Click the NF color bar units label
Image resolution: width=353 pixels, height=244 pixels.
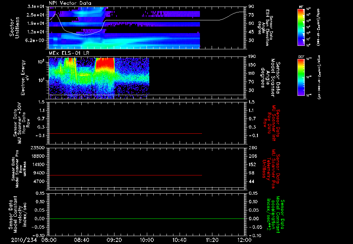pos(318,27)
